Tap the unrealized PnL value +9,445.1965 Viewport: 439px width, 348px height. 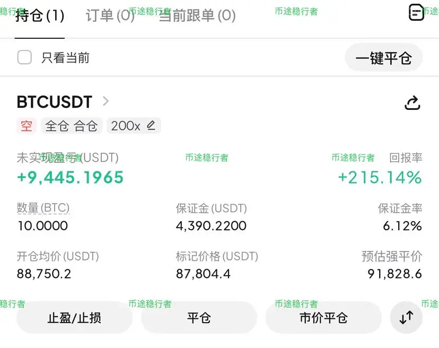point(71,177)
